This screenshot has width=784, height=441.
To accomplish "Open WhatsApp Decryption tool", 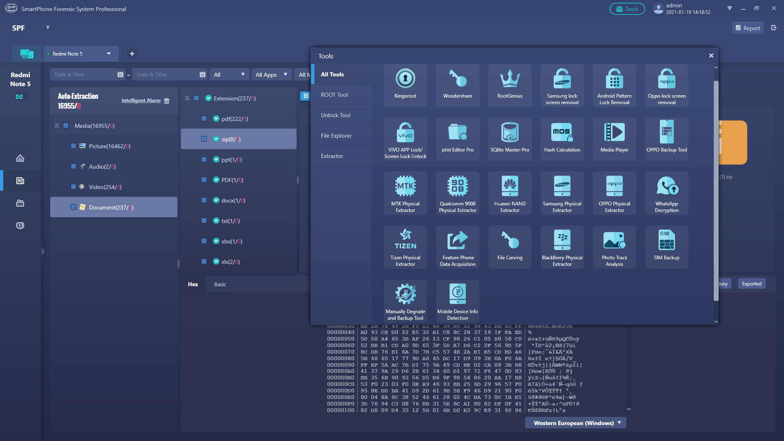I will point(666,193).
